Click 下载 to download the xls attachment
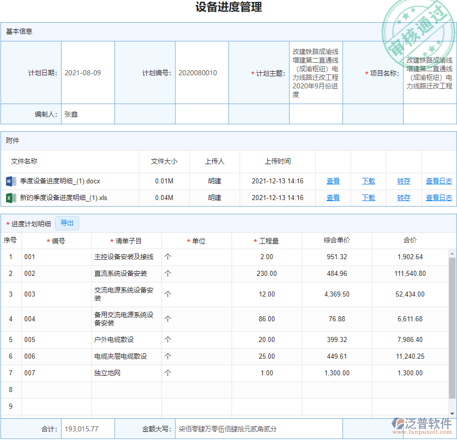Viewport: 457px width, 440px height. click(368, 198)
